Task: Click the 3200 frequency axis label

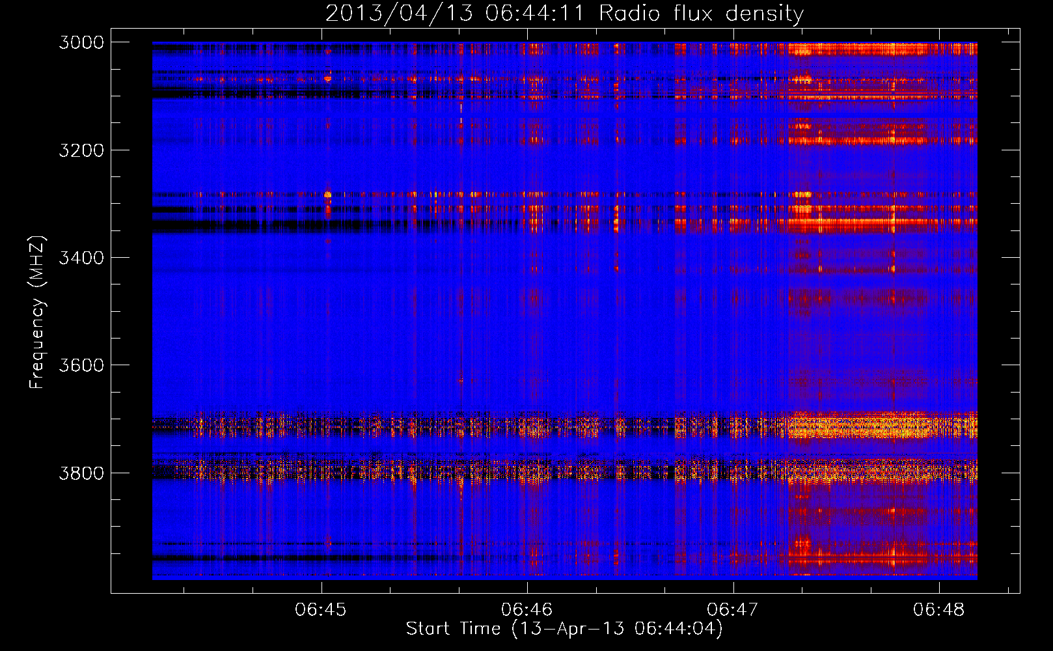Action: 81,150
